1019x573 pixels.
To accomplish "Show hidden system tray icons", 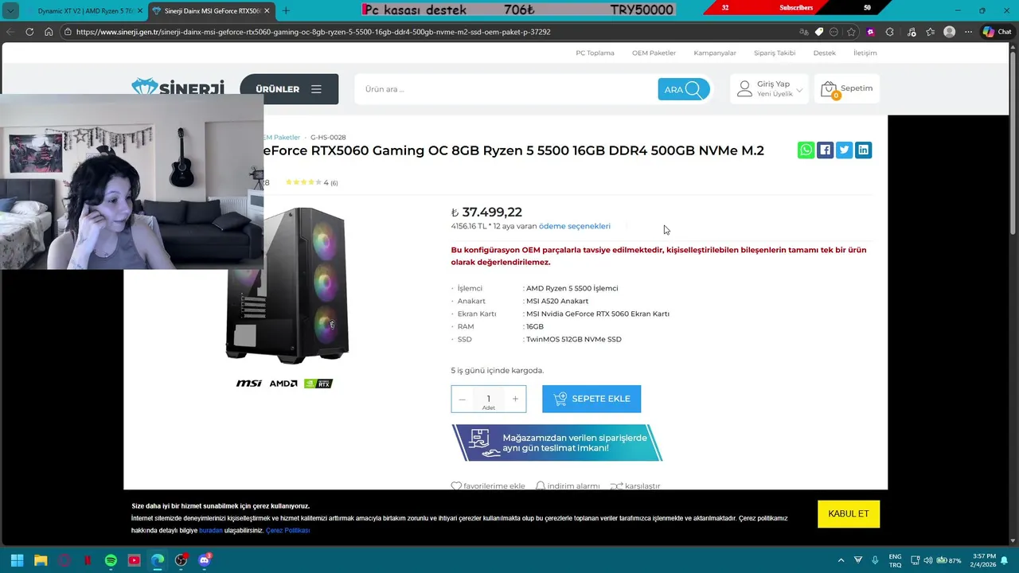I will [x=841, y=560].
